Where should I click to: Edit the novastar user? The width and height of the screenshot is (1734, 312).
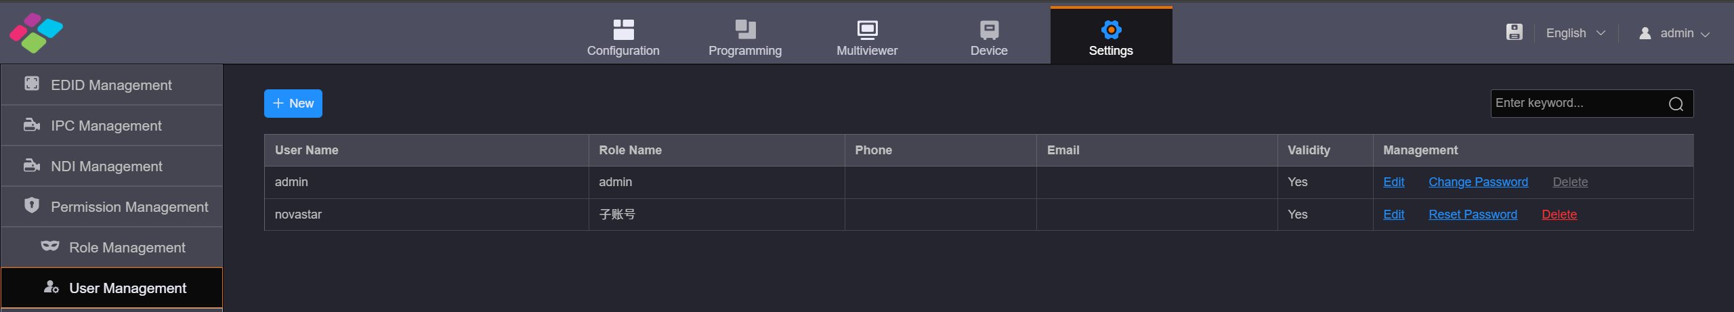tap(1393, 215)
